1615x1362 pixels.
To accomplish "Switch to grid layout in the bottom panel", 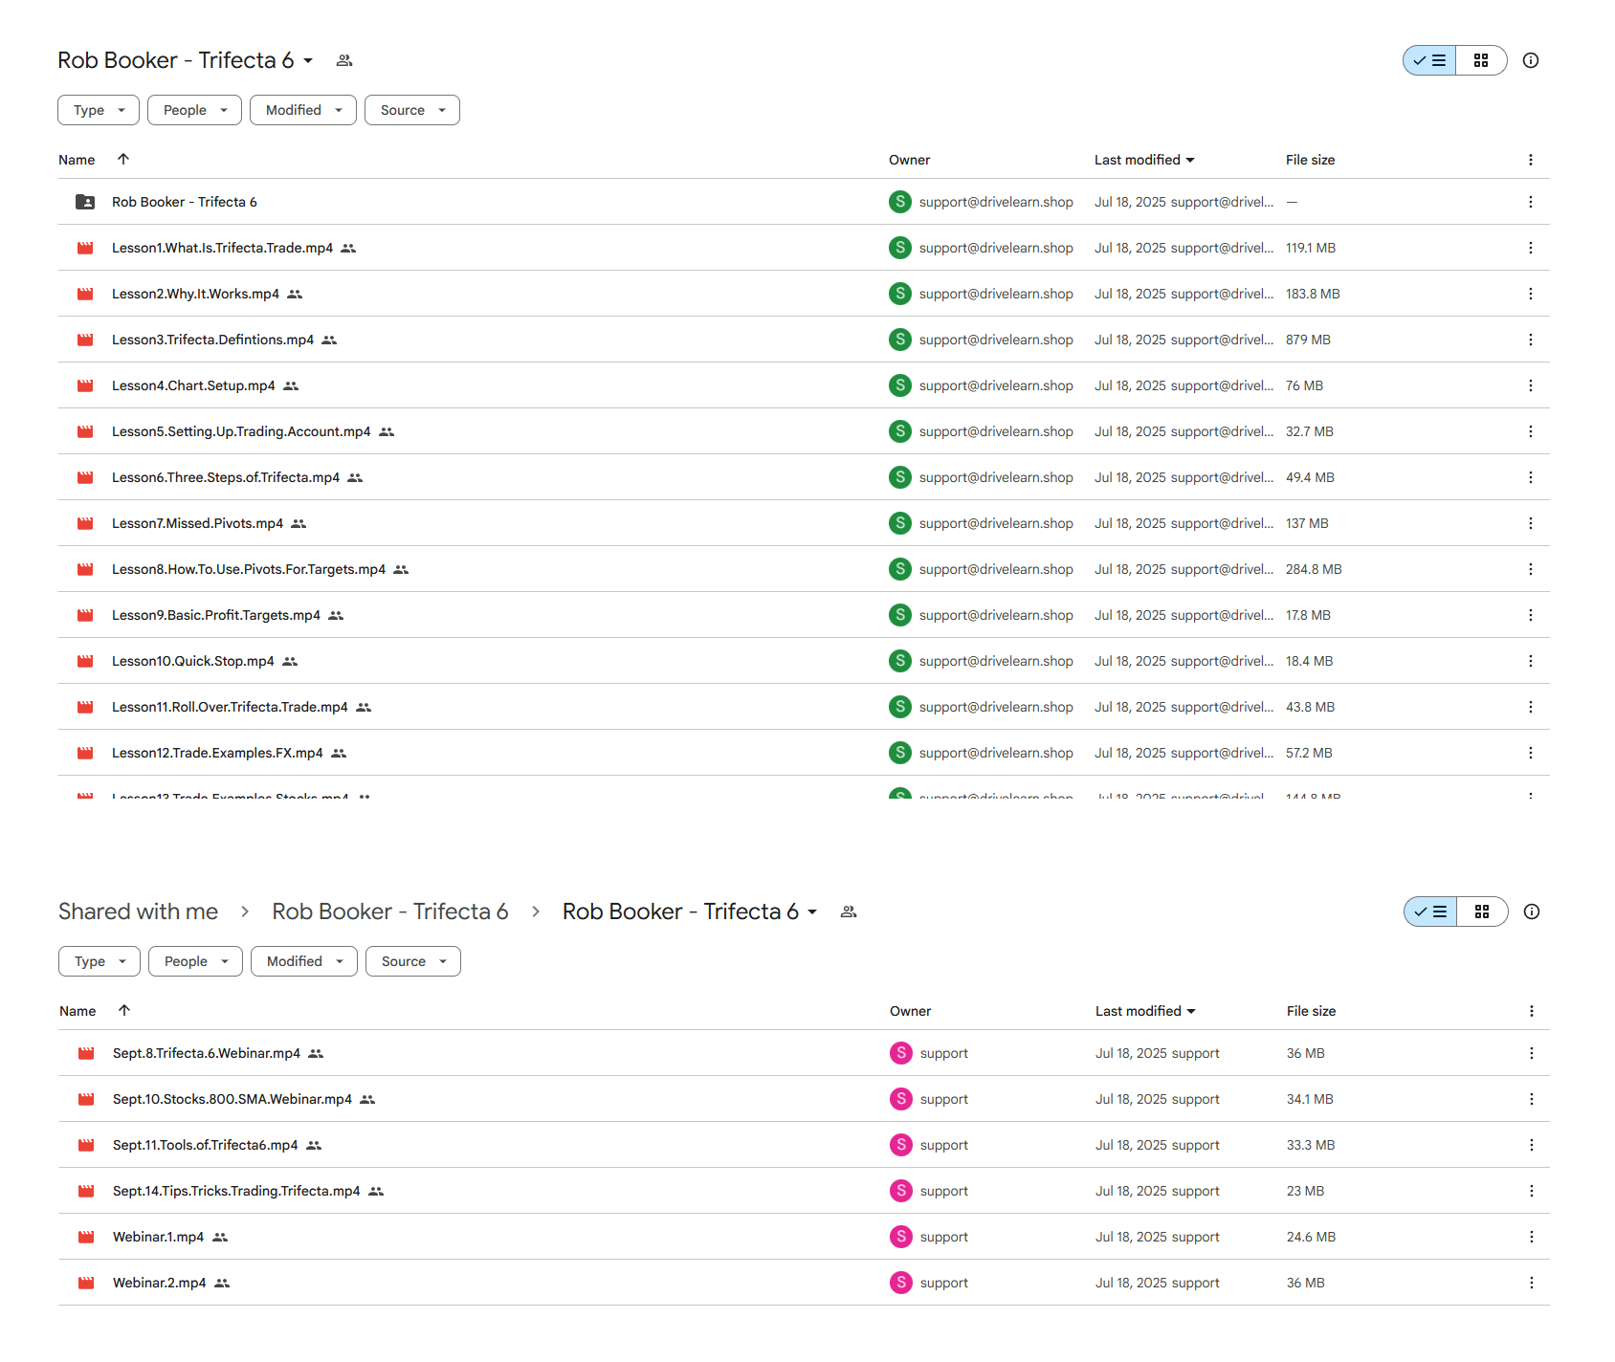I will tap(1482, 912).
